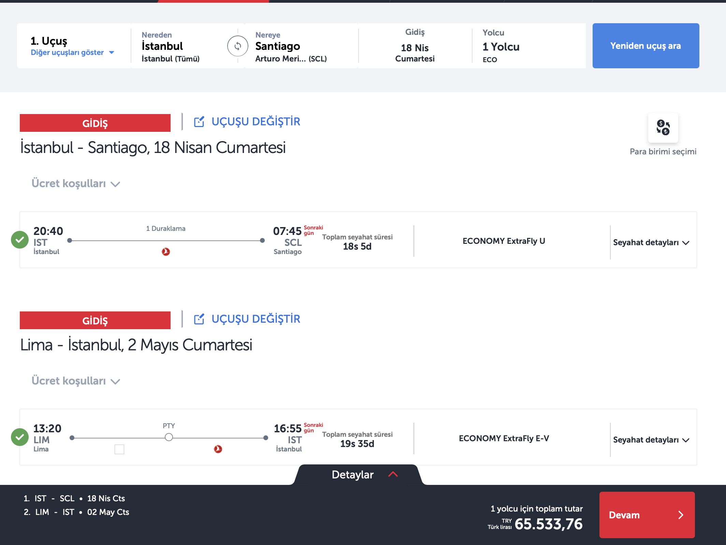The width and height of the screenshot is (726, 545).
Task: Click the edit icon beside Lima-Istanbul flight
Action: (199, 319)
